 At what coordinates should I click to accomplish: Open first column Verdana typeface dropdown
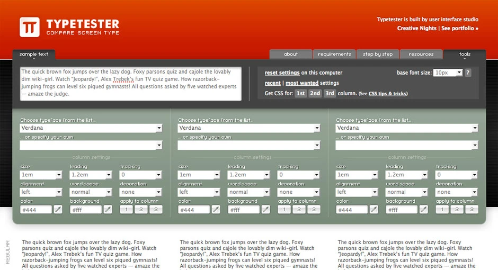click(91, 128)
